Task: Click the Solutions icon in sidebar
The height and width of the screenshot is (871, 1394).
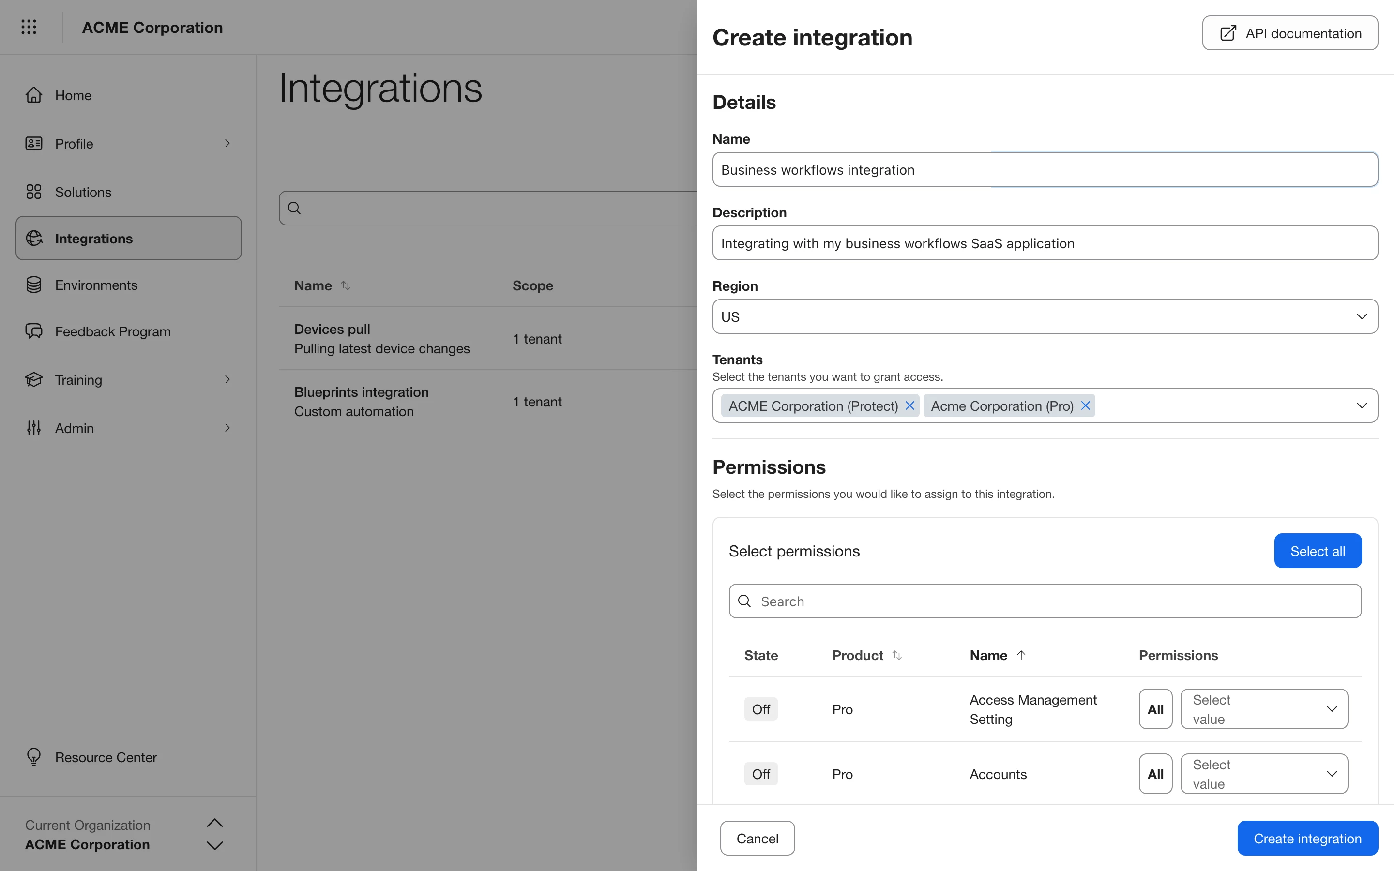Action: tap(34, 192)
